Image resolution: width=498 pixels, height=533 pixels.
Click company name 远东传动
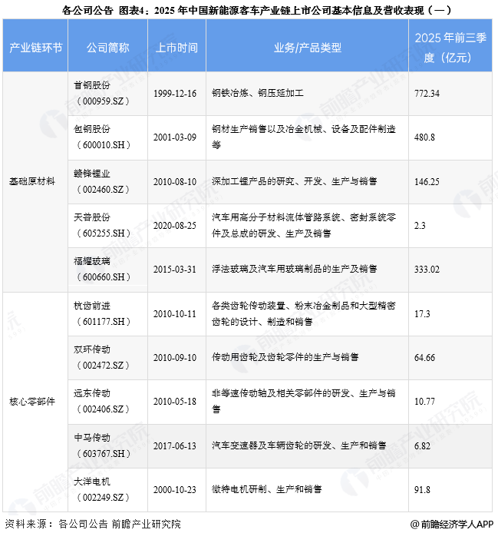pos(92,393)
